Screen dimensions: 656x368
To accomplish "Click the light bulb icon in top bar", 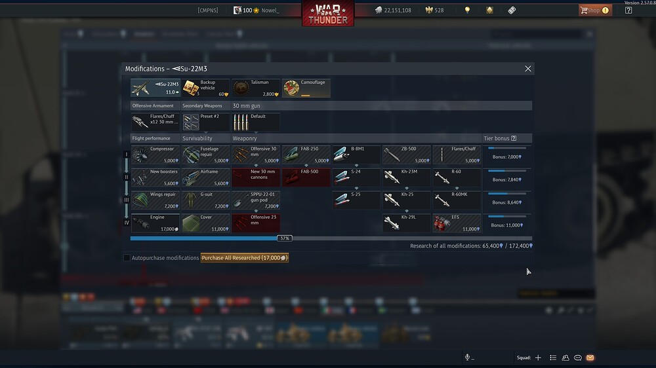I will coord(467,10).
